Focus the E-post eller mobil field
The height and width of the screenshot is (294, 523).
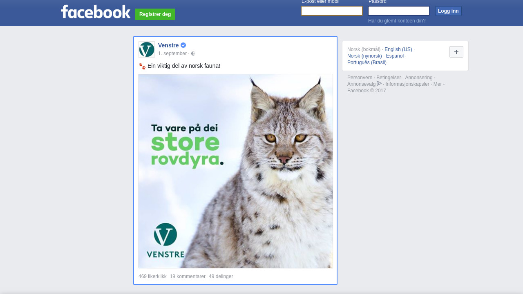[332, 11]
